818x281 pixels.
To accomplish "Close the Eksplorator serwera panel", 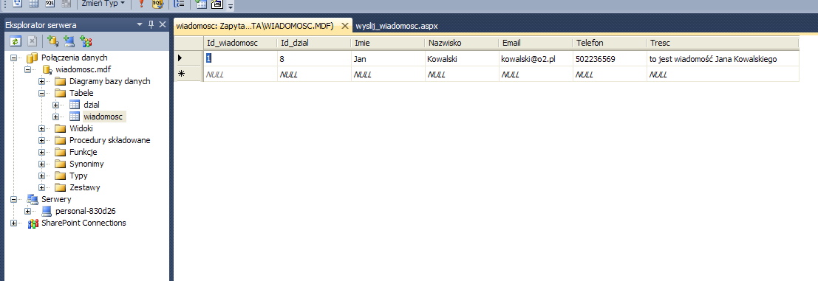I will pyautogui.click(x=163, y=24).
